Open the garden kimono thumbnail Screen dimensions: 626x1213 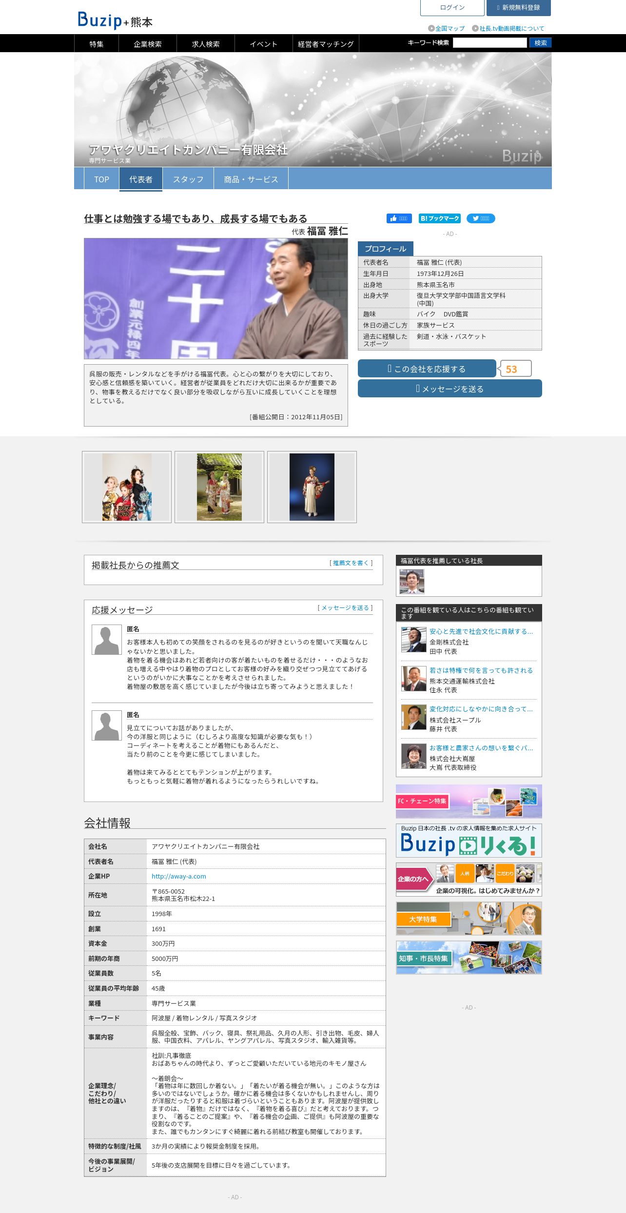click(219, 487)
